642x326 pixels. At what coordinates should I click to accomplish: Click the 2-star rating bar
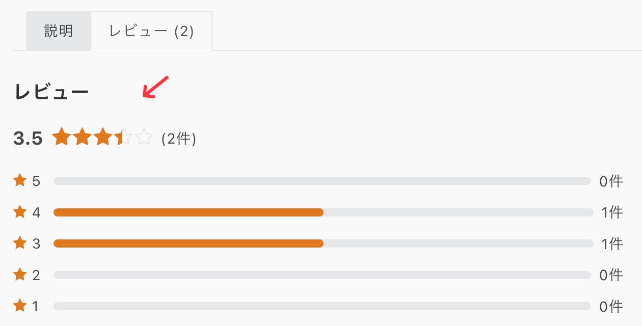coord(322,275)
